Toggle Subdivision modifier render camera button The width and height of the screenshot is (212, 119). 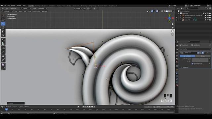[x=202, y=53]
